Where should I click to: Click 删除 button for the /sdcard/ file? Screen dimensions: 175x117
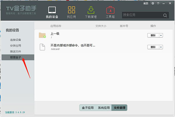(x=153, y=47)
